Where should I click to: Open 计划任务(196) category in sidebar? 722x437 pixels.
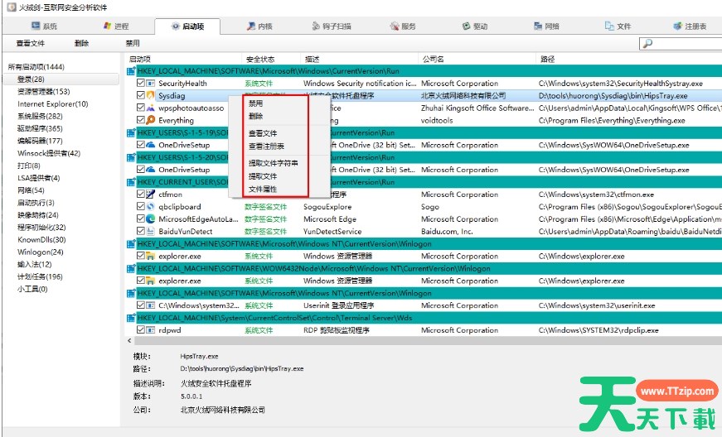coord(40,276)
